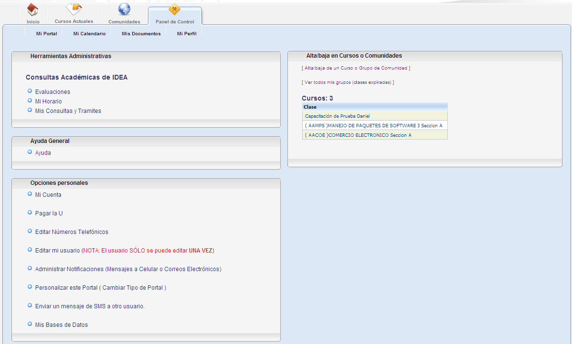Click the blue bullet beside Mi Horario
This screenshot has width=572, height=344.
[30, 100]
